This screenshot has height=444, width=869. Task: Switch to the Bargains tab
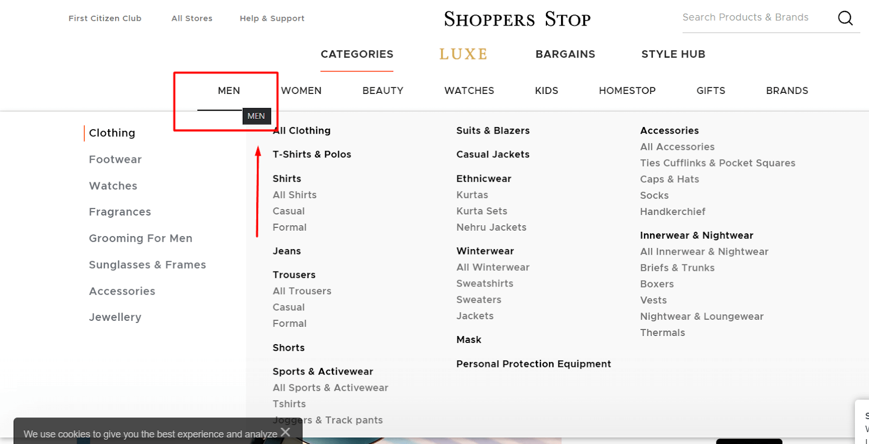(x=565, y=54)
